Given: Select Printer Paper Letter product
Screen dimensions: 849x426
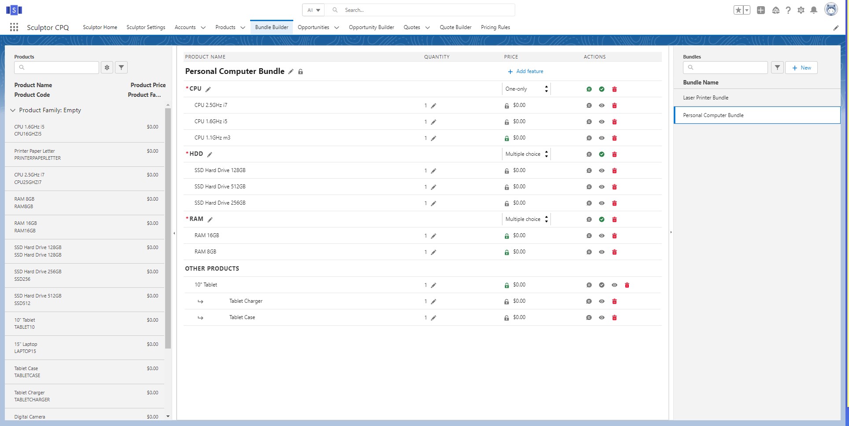Looking at the screenshot, I should click(85, 154).
